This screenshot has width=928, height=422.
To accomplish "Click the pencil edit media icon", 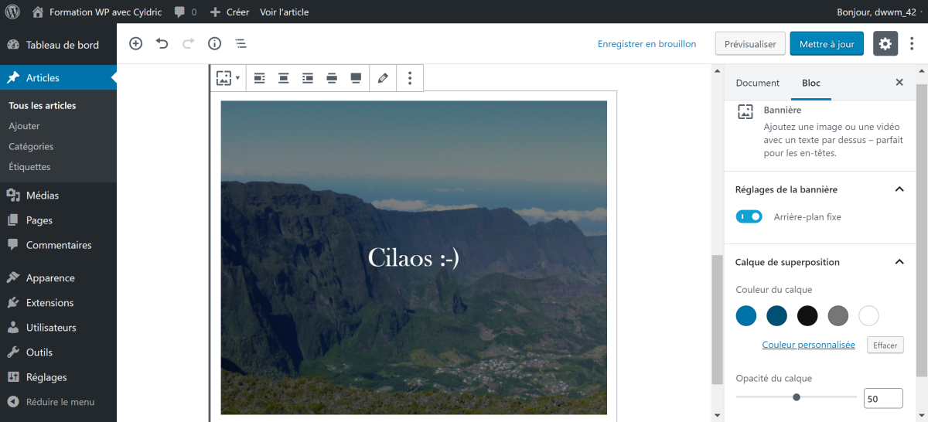I will tap(383, 78).
